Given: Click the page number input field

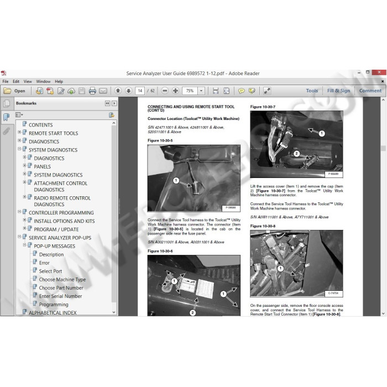Looking at the screenshot, I should (x=140, y=91).
